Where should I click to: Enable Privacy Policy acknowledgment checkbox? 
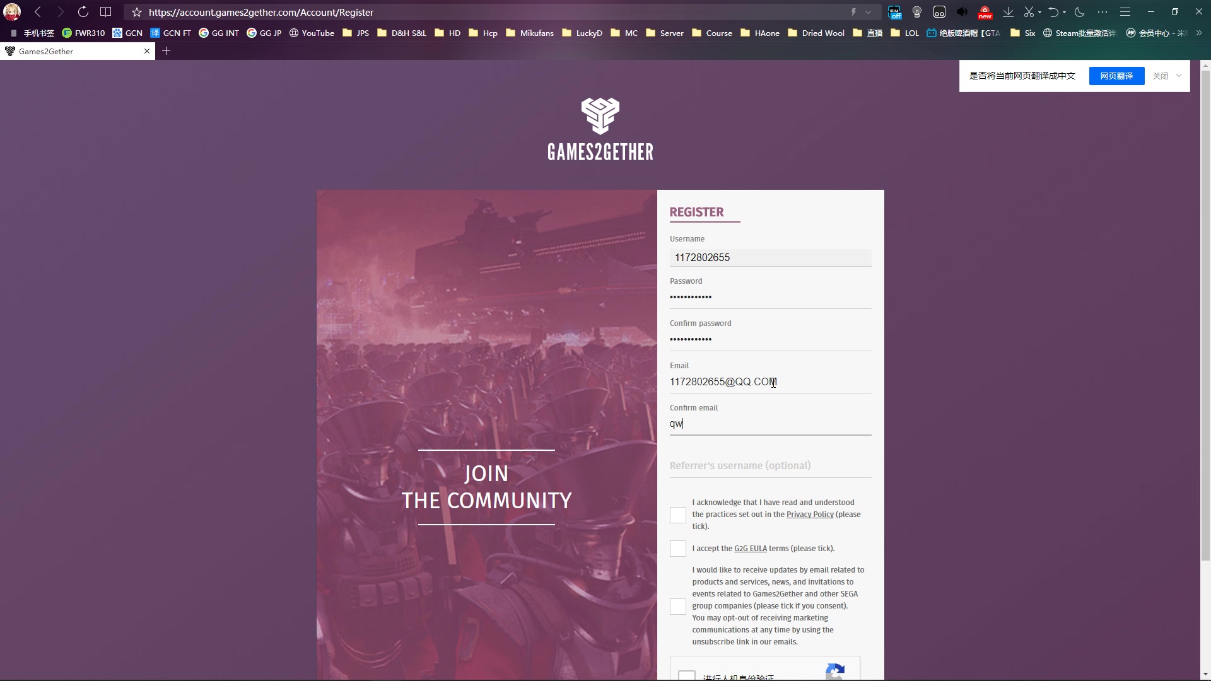(x=678, y=514)
